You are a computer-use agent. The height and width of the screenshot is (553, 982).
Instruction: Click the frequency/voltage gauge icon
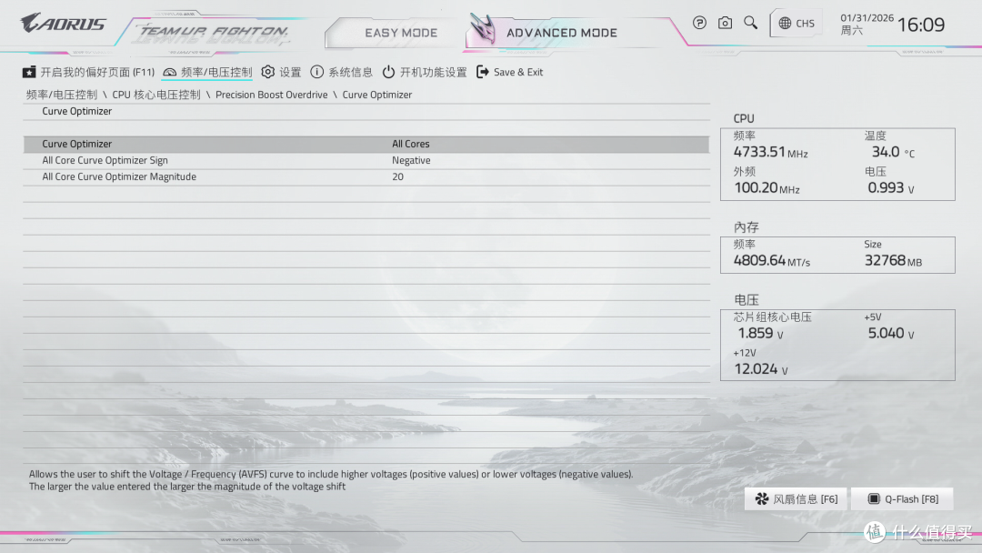(169, 73)
